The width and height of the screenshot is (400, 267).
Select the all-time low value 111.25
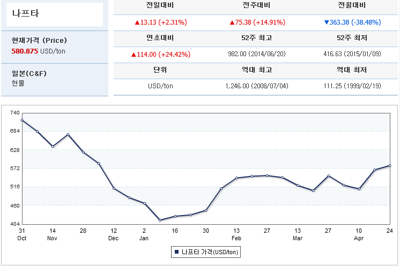click(x=351, y=86)
